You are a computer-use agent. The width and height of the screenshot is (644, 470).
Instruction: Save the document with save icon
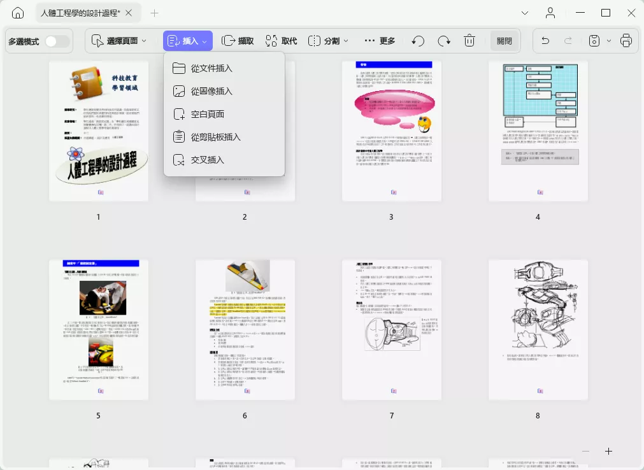[x=594, y=41]
